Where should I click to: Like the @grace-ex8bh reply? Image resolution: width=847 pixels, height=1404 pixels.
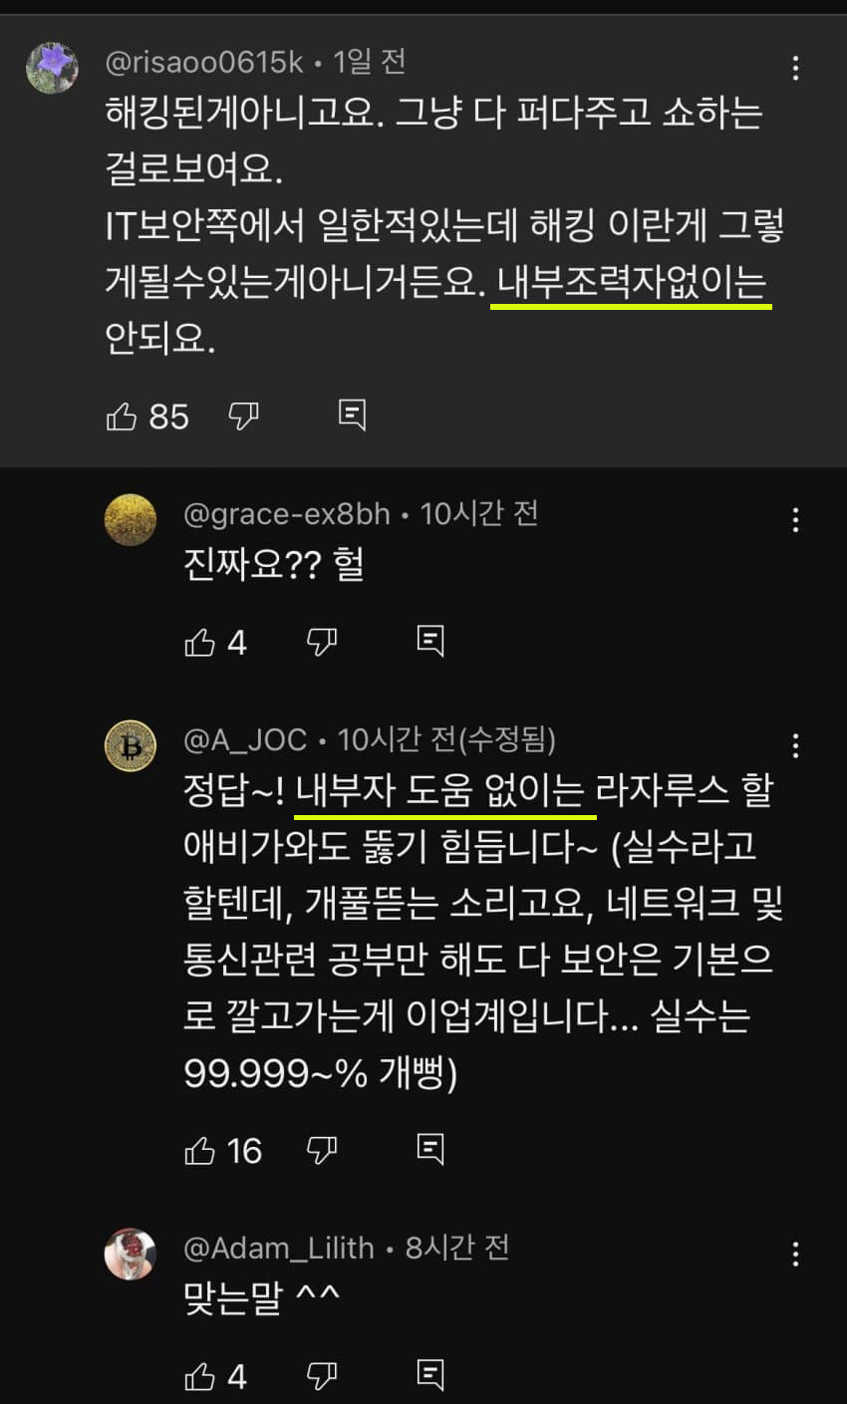200,643
